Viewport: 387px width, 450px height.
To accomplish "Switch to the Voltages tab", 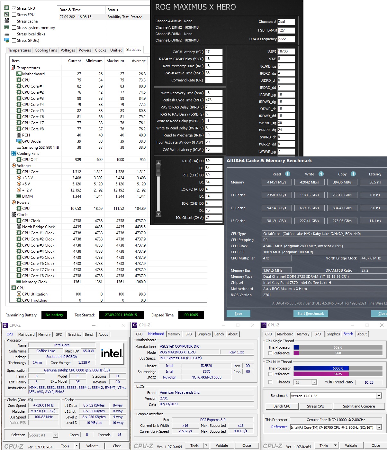I will (68, 50).
